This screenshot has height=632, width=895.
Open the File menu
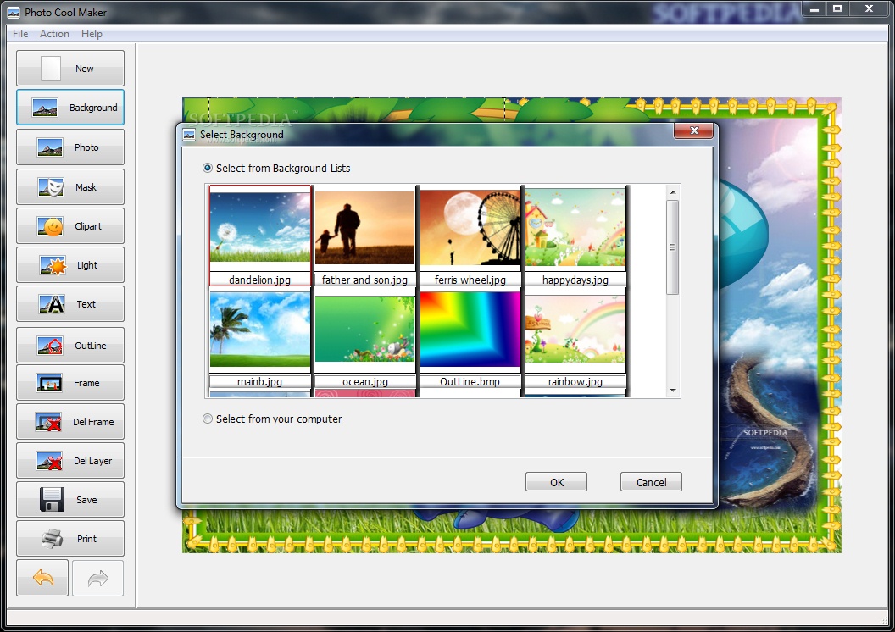point(20,34)
